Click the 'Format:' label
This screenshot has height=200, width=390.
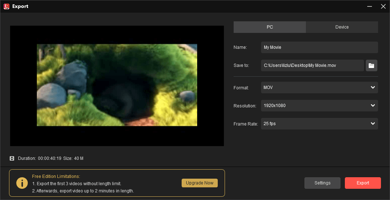coord(241,88)
